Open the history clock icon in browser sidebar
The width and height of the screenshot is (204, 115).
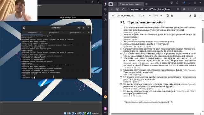[105, 9]
